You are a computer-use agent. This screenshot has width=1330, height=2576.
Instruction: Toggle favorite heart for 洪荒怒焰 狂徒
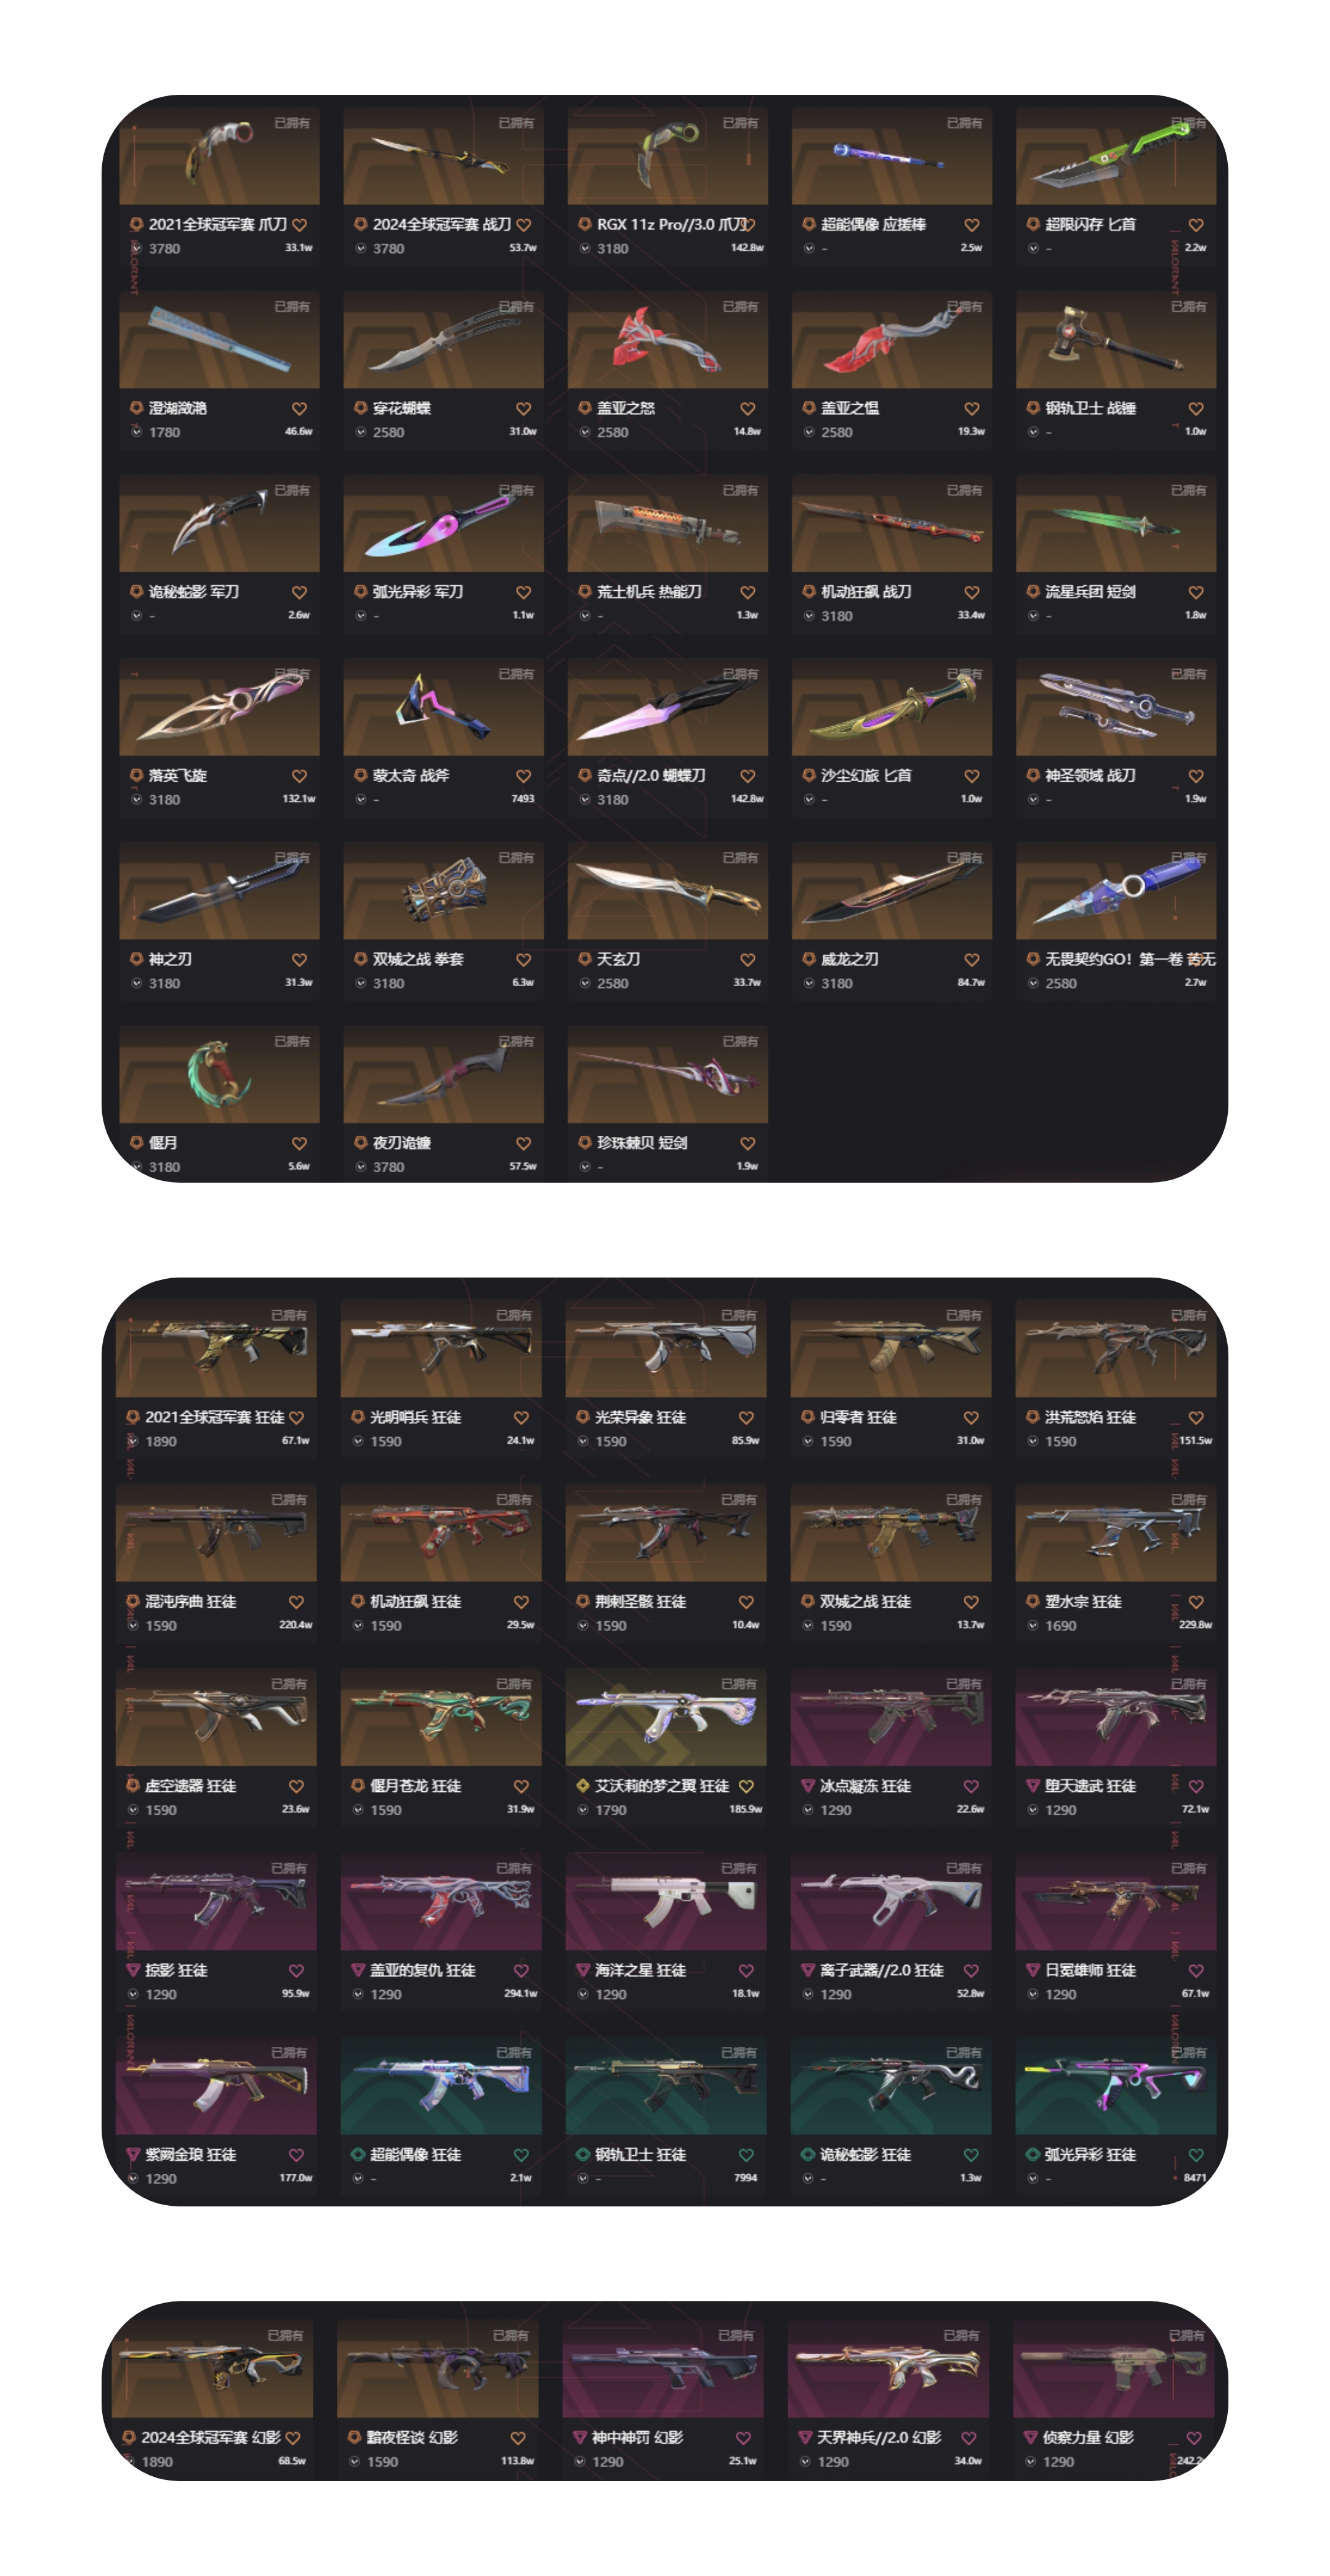click(1196, 1418)
